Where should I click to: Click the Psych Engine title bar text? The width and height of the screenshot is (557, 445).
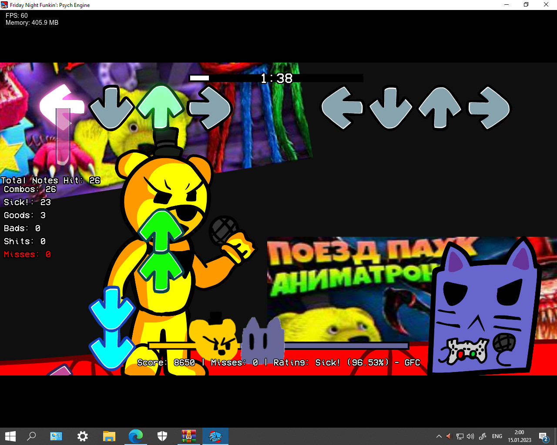pyautogui.click(x=50, y=5)
